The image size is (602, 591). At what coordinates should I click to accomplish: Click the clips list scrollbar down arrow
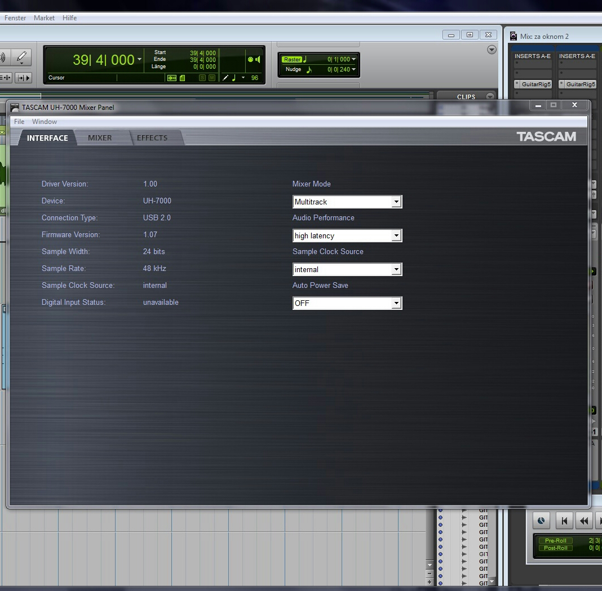[x=492, y=582]
